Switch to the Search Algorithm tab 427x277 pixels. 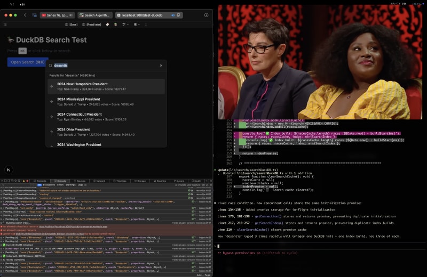[x=95, y=15]
